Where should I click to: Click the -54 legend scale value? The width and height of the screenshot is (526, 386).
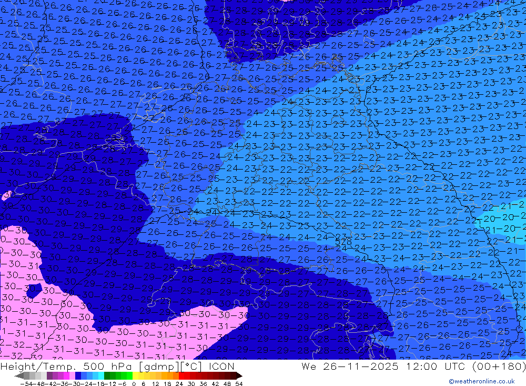(26, 384)
